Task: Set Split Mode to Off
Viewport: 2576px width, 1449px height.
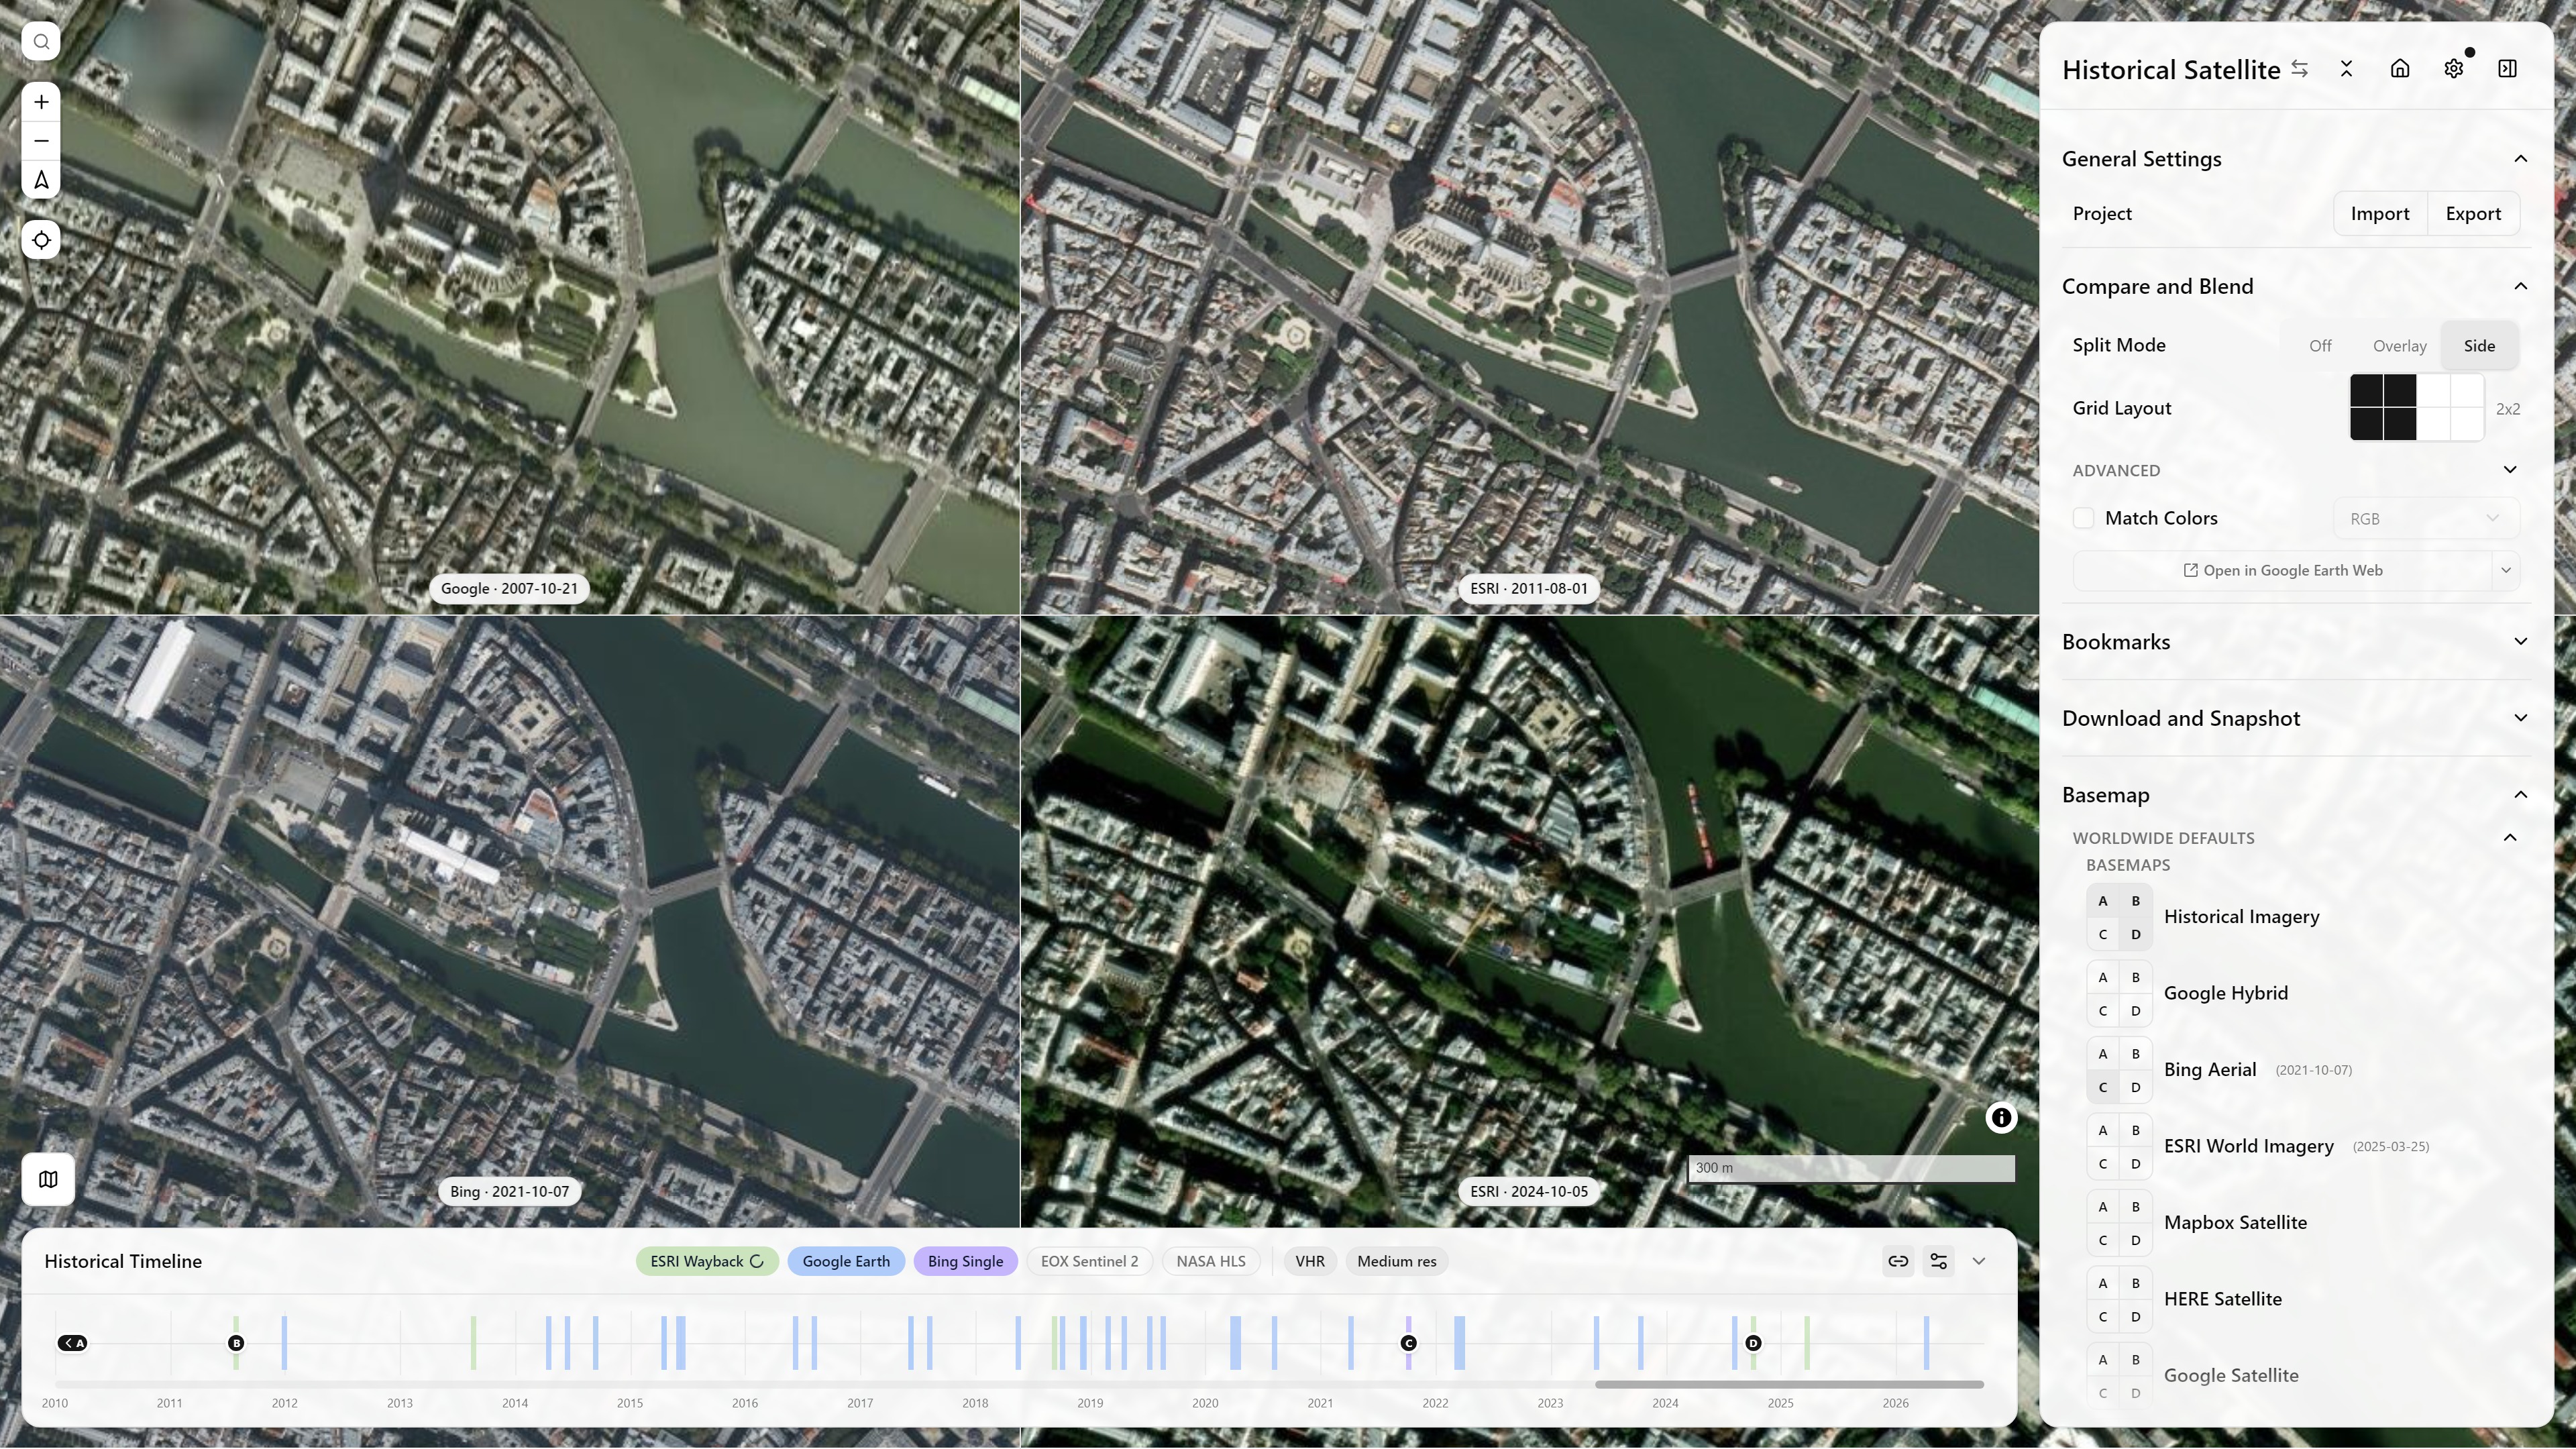Action: tap(2320, 346)
